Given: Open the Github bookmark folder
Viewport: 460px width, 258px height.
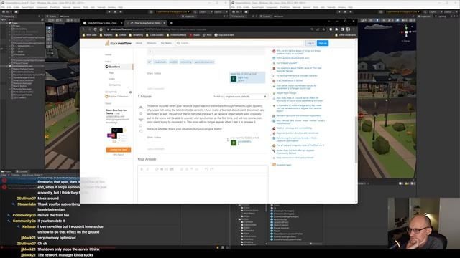Looking at the screenshot, I should coord(121,35).
